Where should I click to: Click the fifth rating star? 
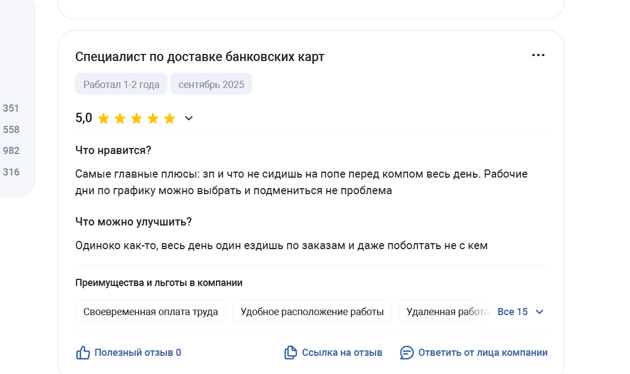(170, 118)
